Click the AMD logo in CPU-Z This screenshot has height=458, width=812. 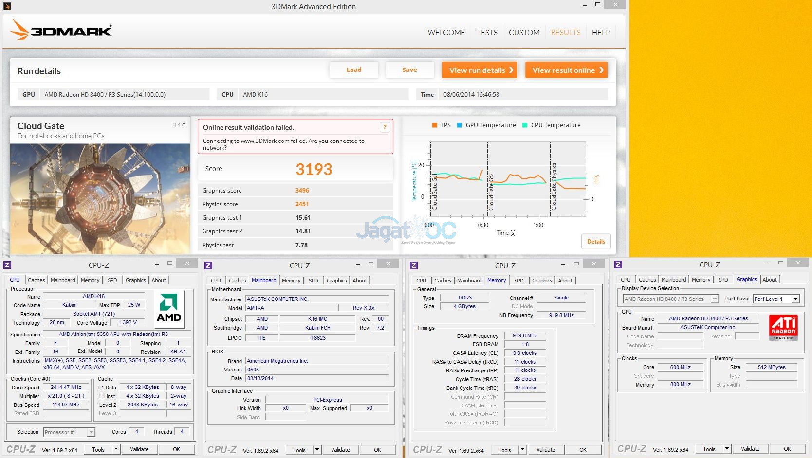pyautogui.click(x=169, y=307)
